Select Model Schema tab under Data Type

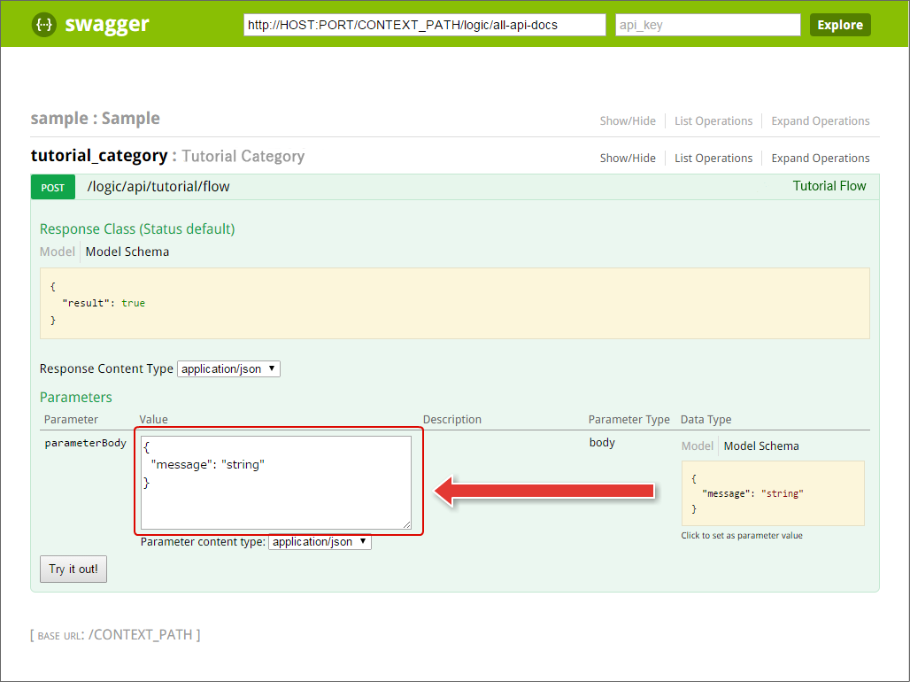[x=761, y=446]
